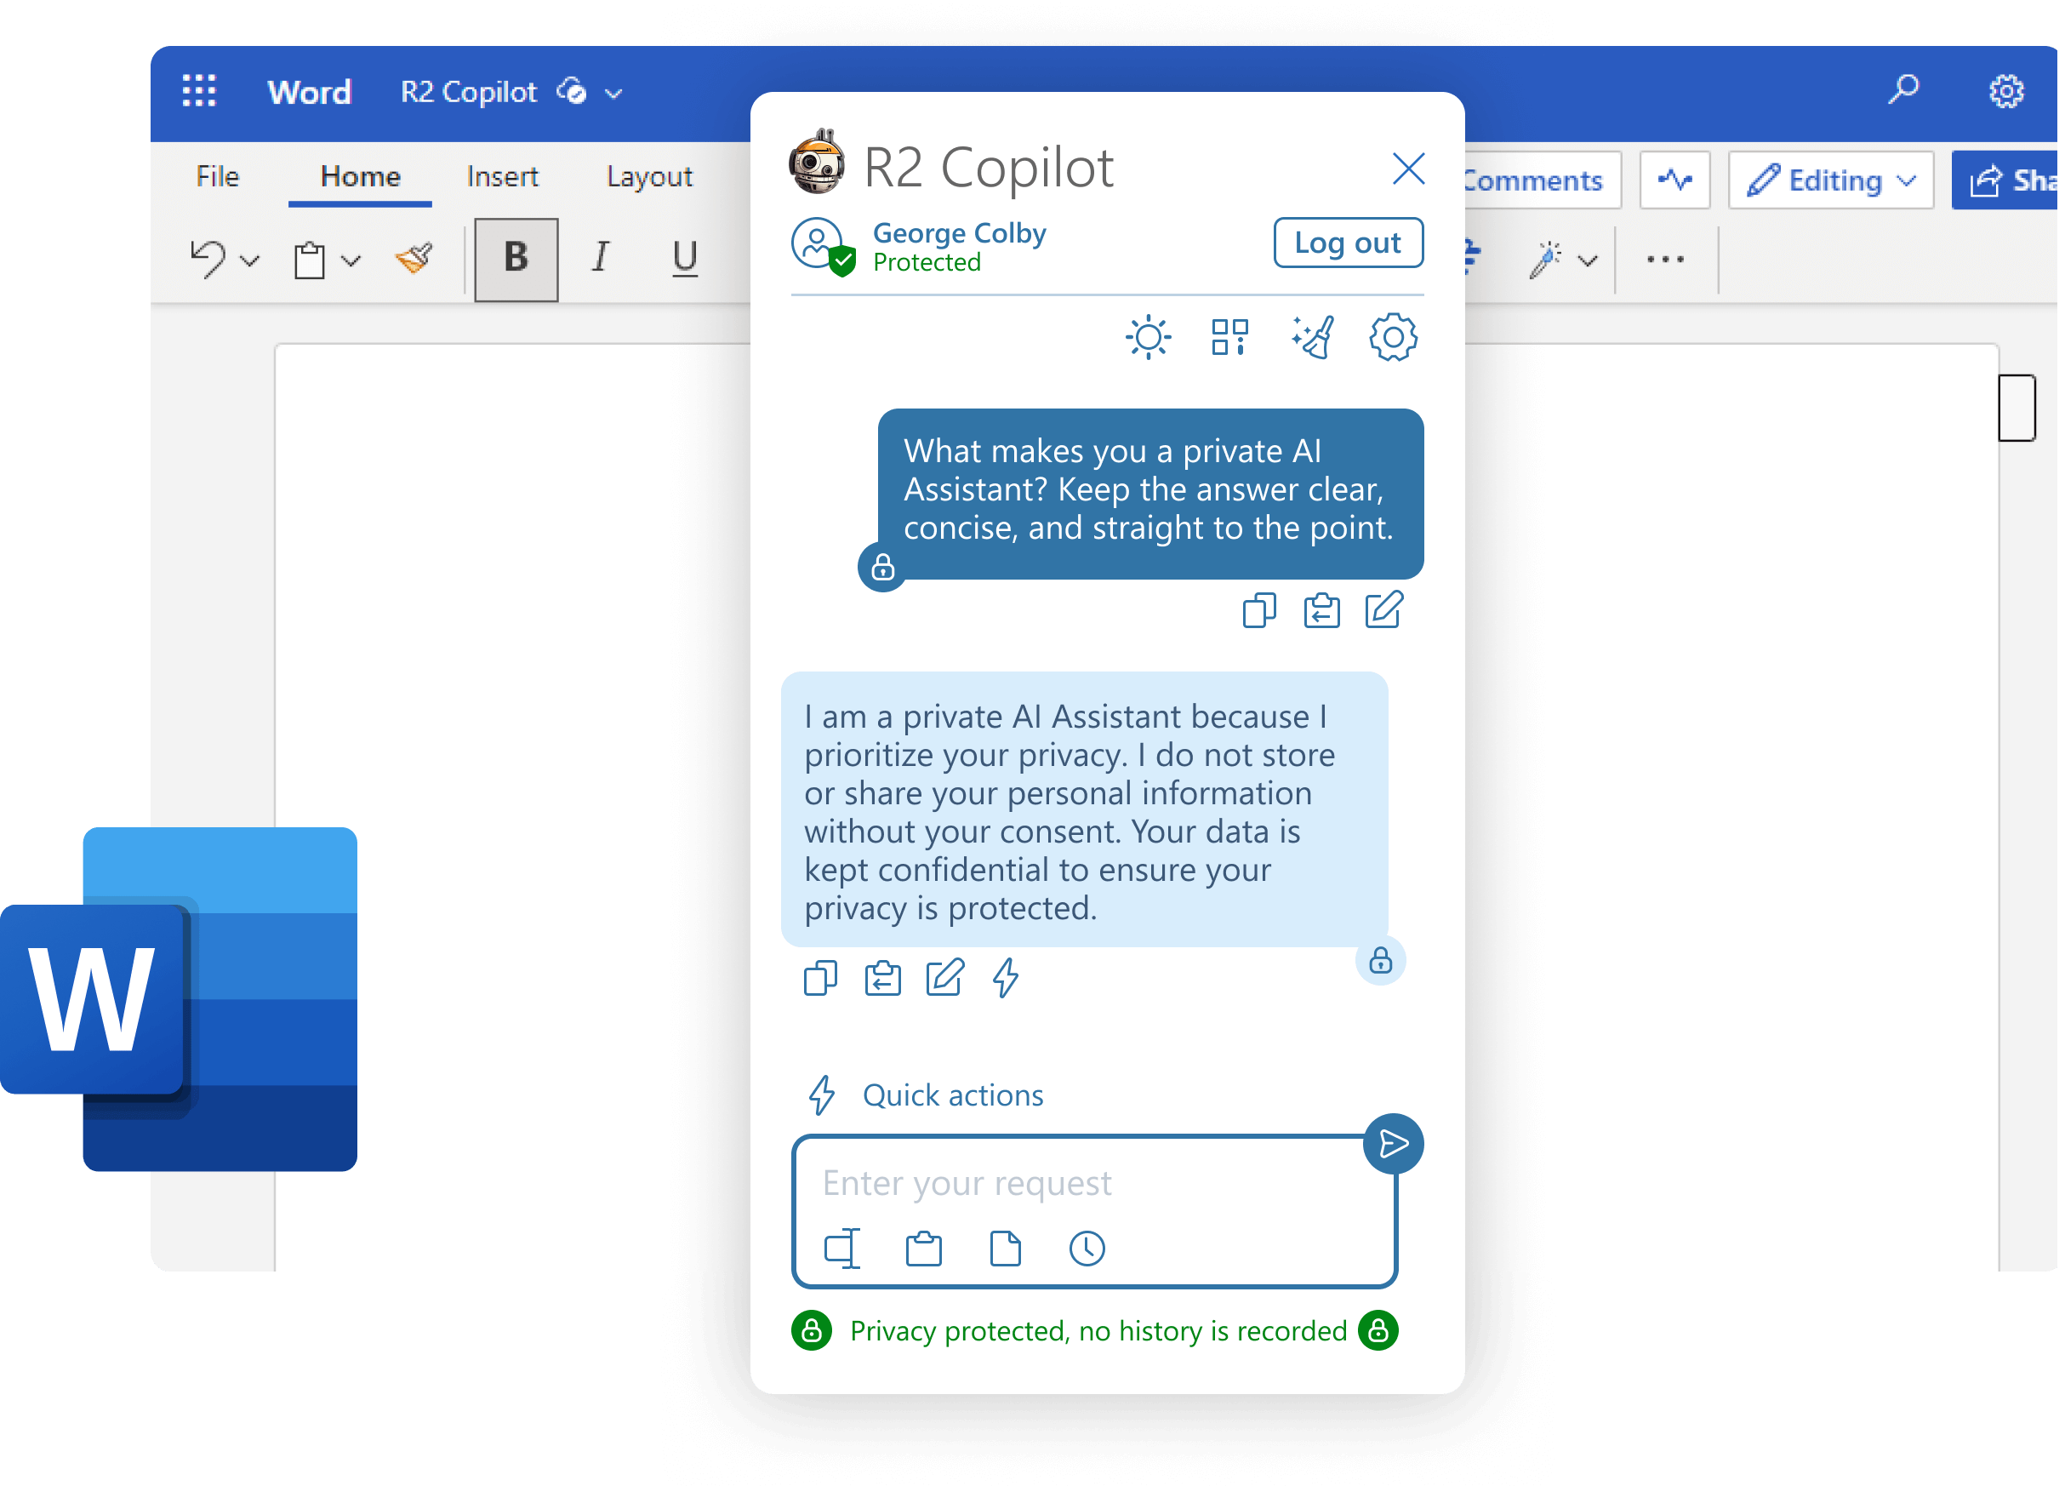The image size is (2065, 1486).
Task: Click the George Colby user name
Action: coord(960,233)
